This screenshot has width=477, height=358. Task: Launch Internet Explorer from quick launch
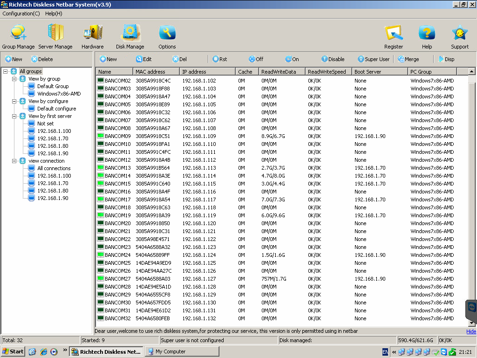click(43, 352)
